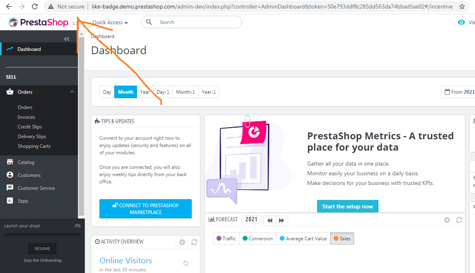This screenshot has height=273, width=475.
Task: Refresh the Activity Overview panel
Action: coord(194,242)
